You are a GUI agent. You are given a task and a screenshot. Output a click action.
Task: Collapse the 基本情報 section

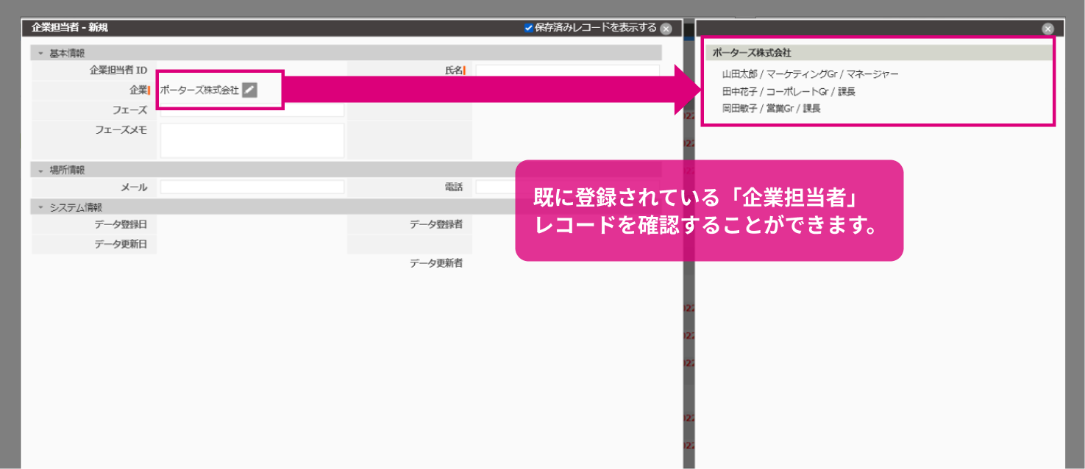tap(39, 51)
